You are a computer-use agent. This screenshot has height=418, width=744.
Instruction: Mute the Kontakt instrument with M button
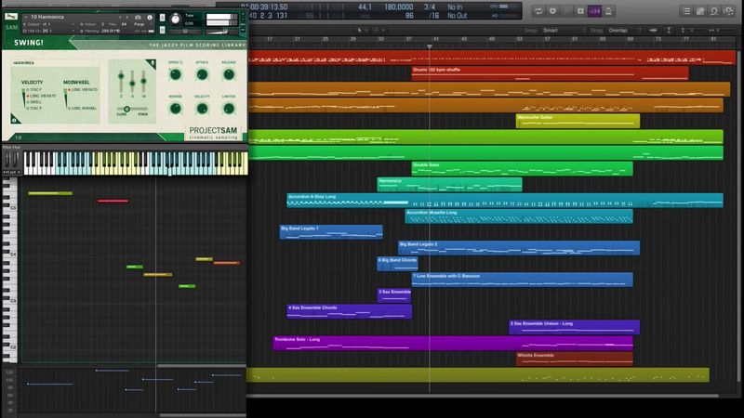[162, 30]
